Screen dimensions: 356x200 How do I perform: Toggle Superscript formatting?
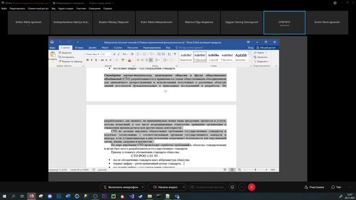click(x=111, y=60)
